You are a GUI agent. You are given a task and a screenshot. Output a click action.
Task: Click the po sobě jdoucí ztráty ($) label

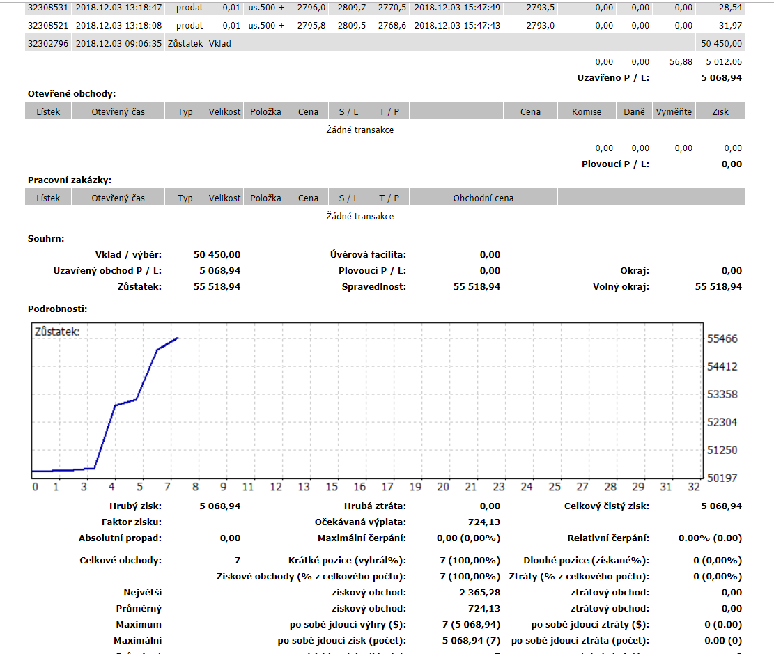coord(590,624)
